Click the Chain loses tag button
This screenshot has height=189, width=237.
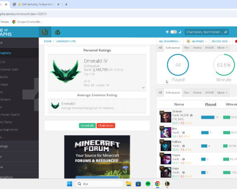(x=106, y=126)
